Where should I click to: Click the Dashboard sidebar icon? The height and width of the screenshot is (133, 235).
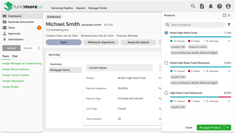5,16
